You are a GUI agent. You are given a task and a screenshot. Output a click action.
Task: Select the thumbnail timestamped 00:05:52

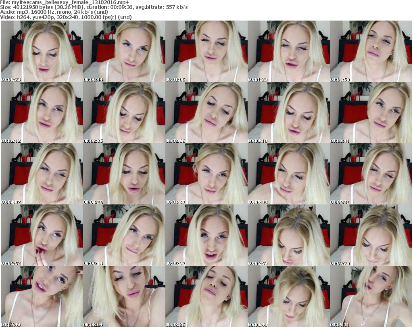coord(42,235)
